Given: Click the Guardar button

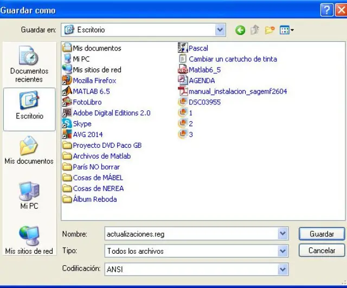Looking at the screenshot, I should coord(322,234).
